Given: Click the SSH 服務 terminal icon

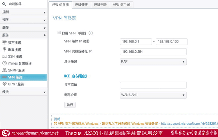Looking at the screenshot, I should click(x=4, y=56).
